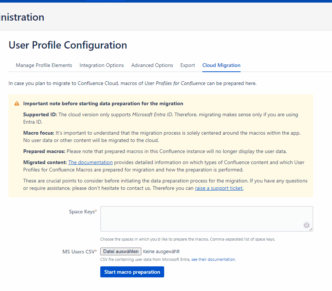Click the 'User Profile Configuration' heading
This screenshot has height=291, width=332.
coord(68,45)
